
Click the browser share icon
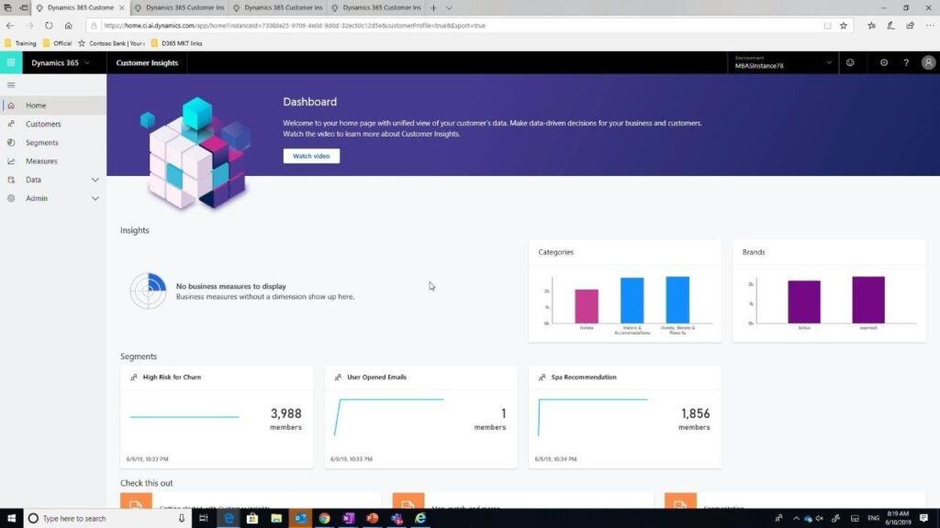(x=910, y=26)
